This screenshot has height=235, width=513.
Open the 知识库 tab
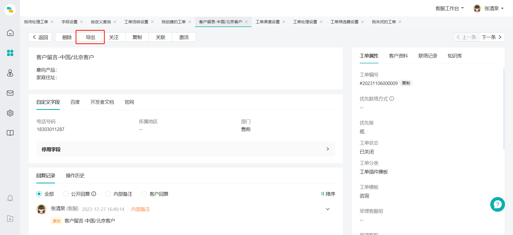point(455,56)
